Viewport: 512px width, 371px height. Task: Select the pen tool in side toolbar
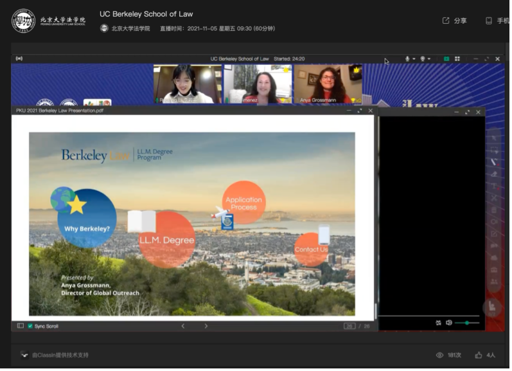click(x=493, y=162)
